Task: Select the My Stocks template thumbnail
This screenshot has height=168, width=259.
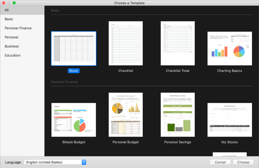Action: tap(230, 120)
